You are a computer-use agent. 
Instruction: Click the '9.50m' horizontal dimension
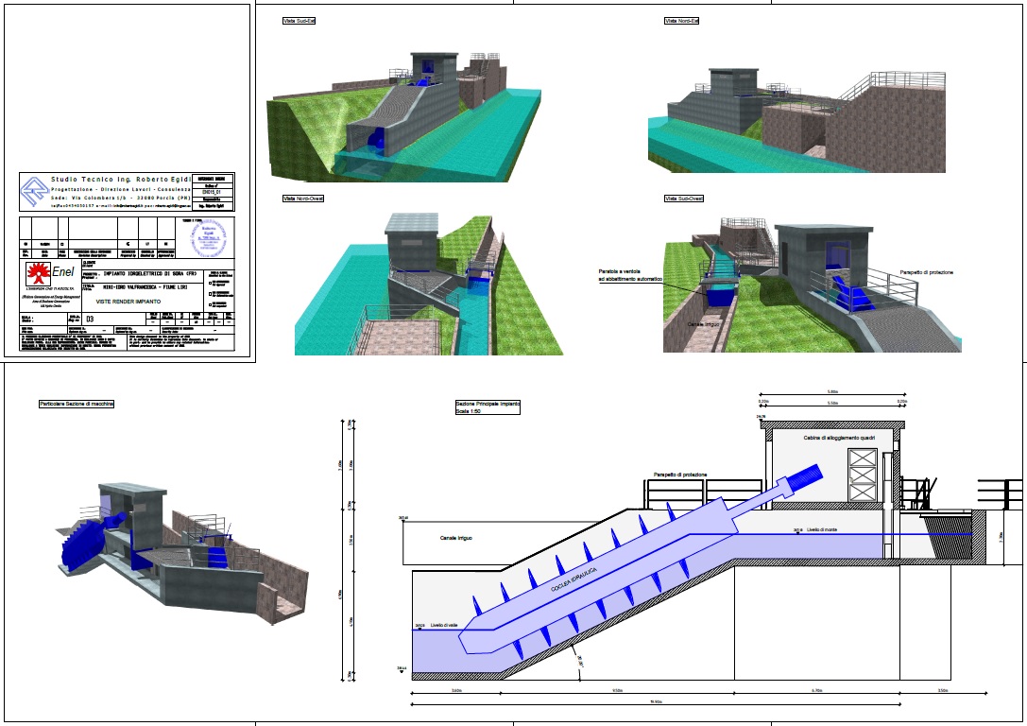point(618,690)
